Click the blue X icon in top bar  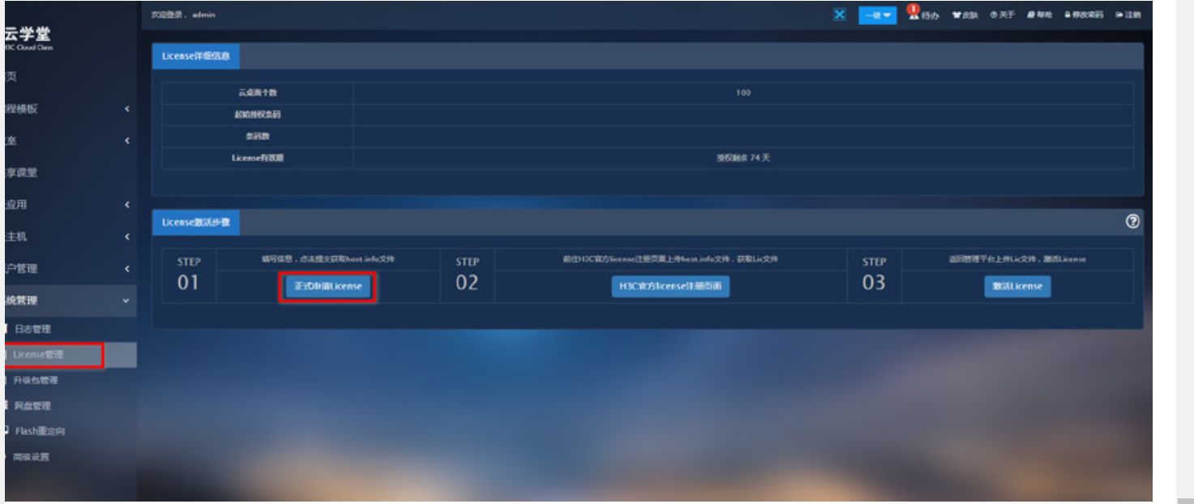(x=840, y=15)
